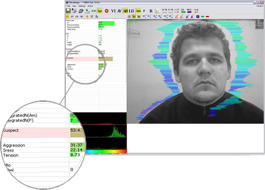Viewport: 265px width, 190px height.
Task: Click the large R toolbar button
Action: [x=151, y=11]
